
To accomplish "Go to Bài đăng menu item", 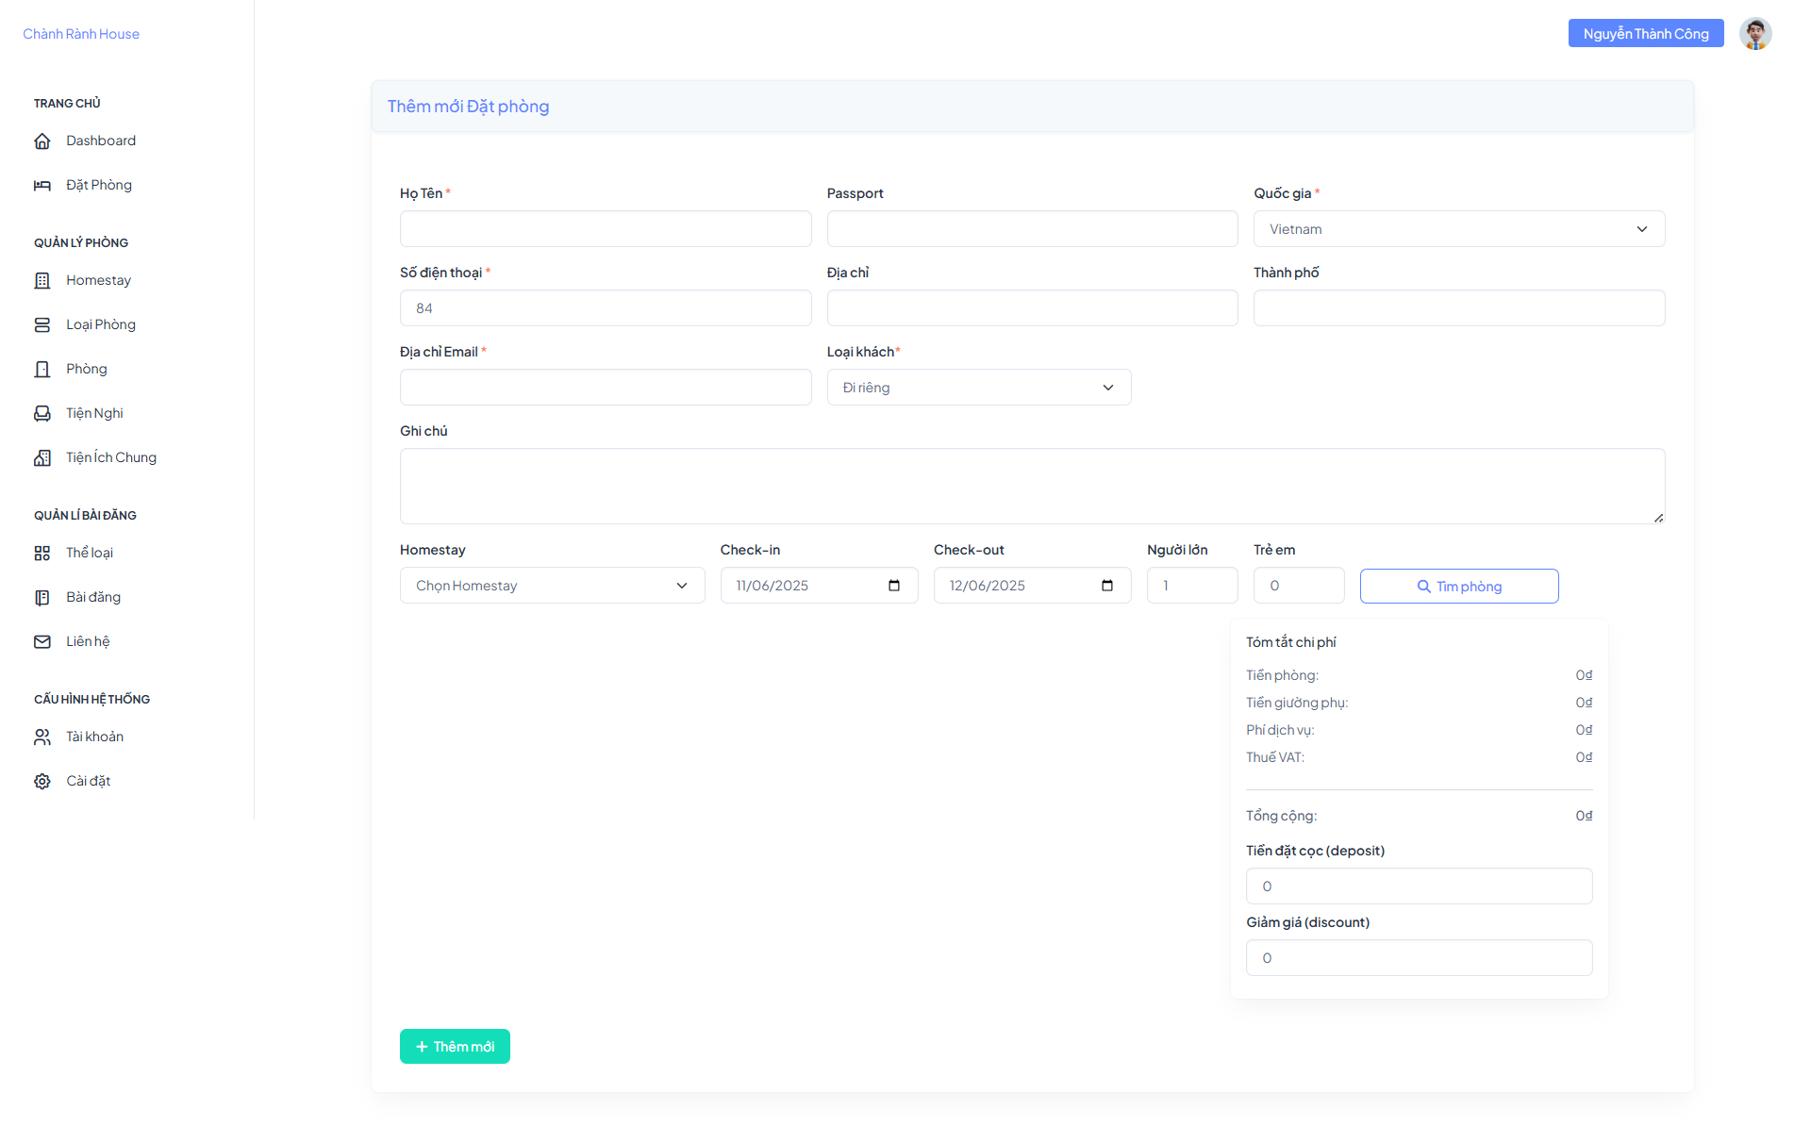I will (x=93, y=597).
